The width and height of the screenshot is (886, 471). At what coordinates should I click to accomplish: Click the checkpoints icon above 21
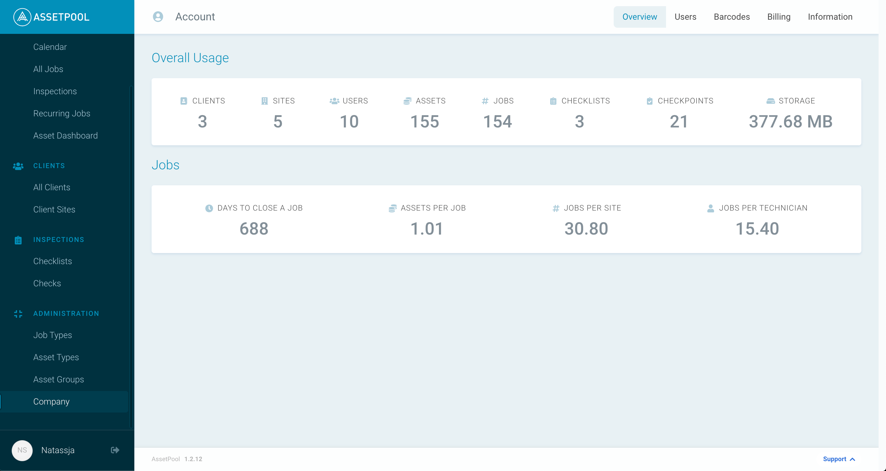pos(649,101)
